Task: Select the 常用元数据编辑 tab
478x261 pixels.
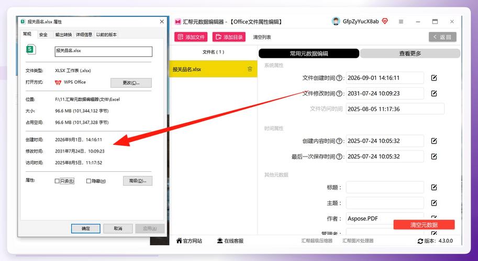Action: (309, 53)
